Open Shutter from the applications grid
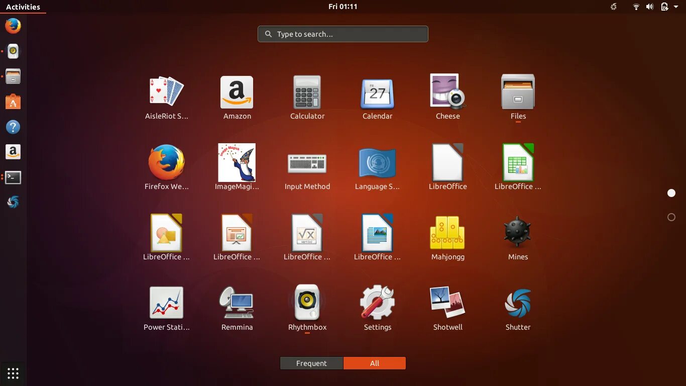The height and width of the screenshot is (386, 686). [518, 309]
